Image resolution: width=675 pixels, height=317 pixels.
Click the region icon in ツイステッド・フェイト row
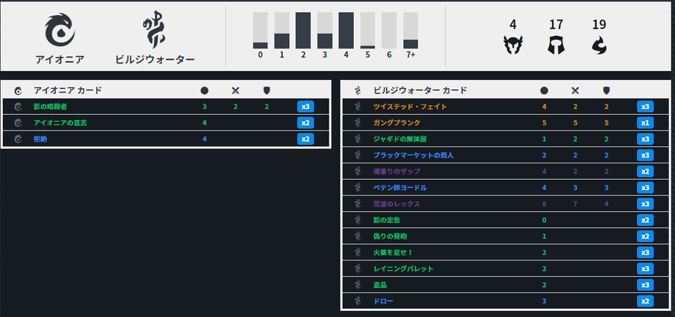(x=358, y=107)
